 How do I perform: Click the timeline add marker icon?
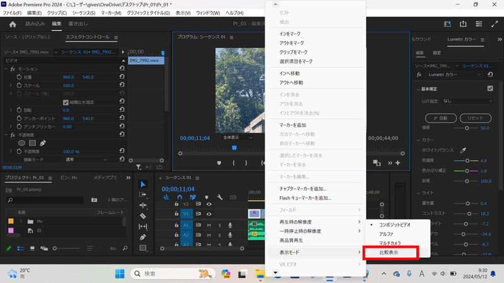(x=207, y=197)
